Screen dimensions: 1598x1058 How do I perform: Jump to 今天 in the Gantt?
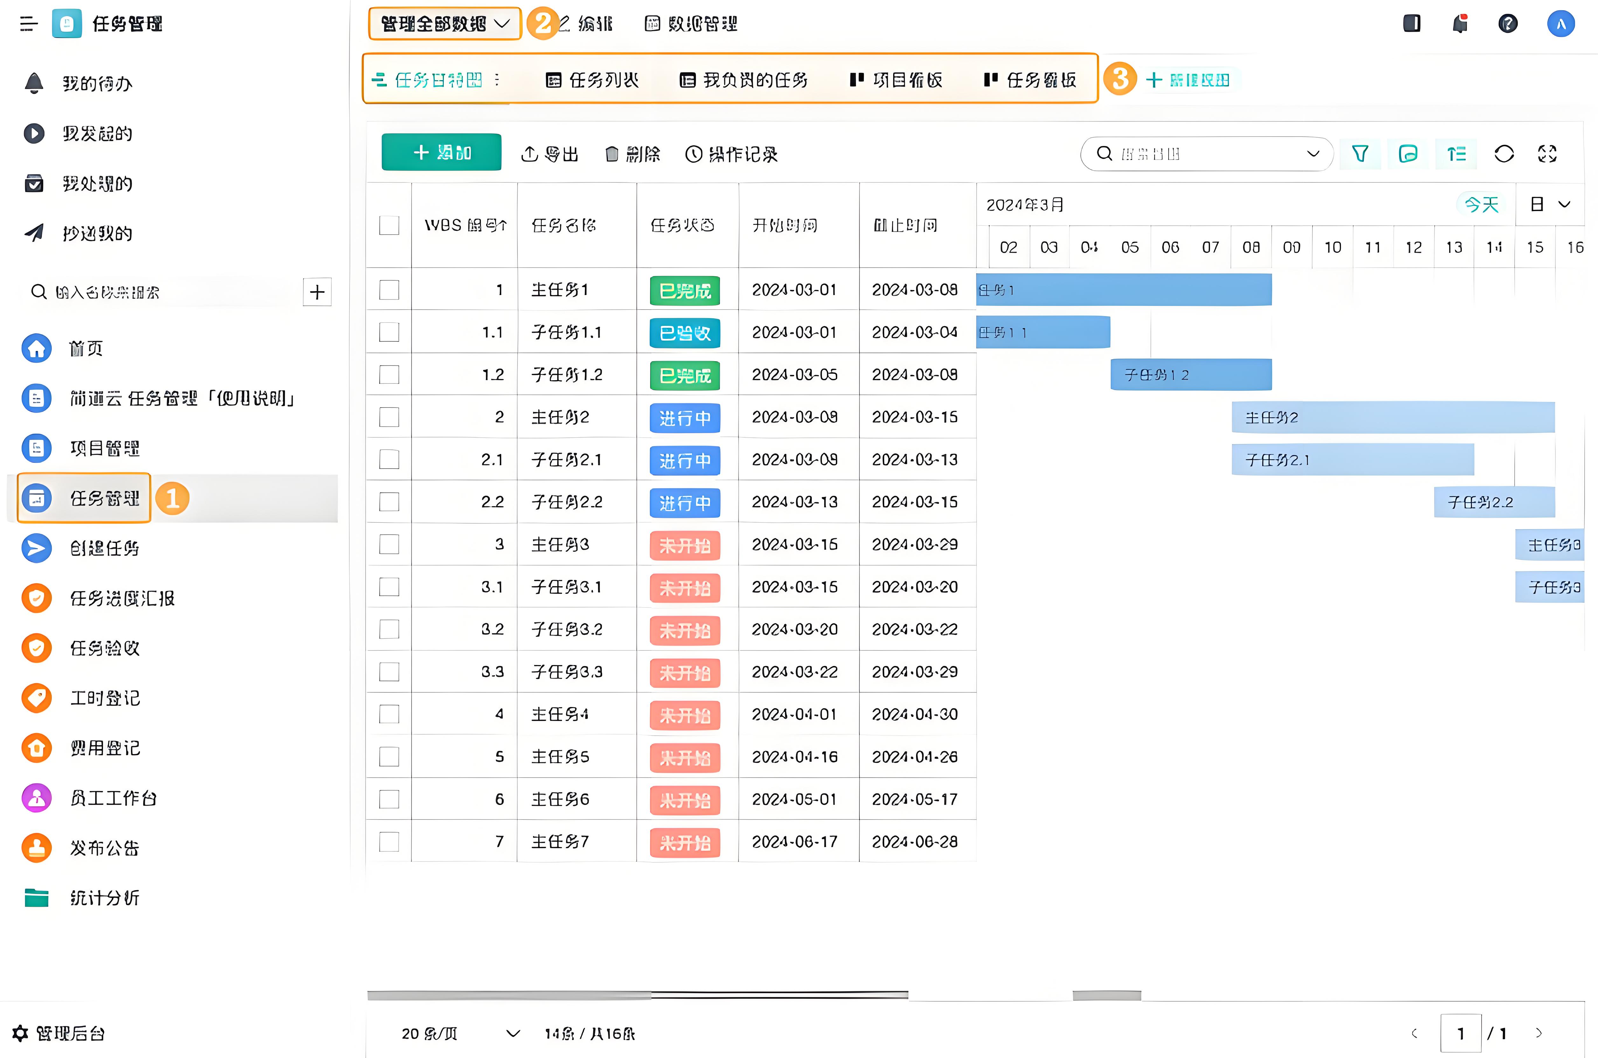coord(1481,204)
